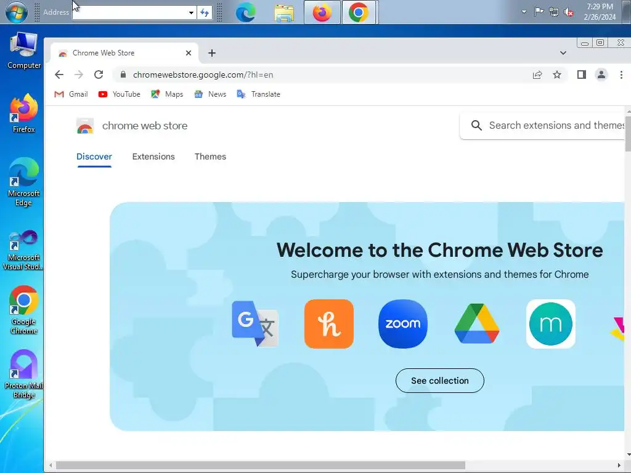Open the Windows Start menu orb
The height and width of the screenshot is (473, 631).
coord(17,12)
